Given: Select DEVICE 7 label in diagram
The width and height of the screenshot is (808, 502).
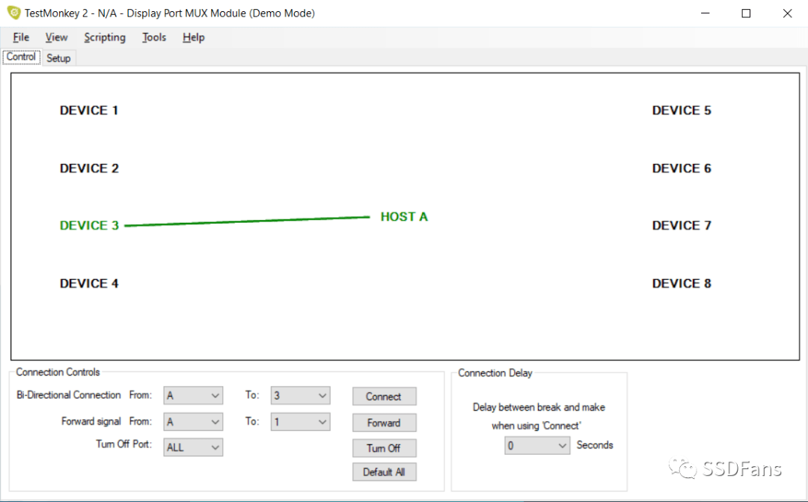Looking at the screenshot, I should [682, 226].
